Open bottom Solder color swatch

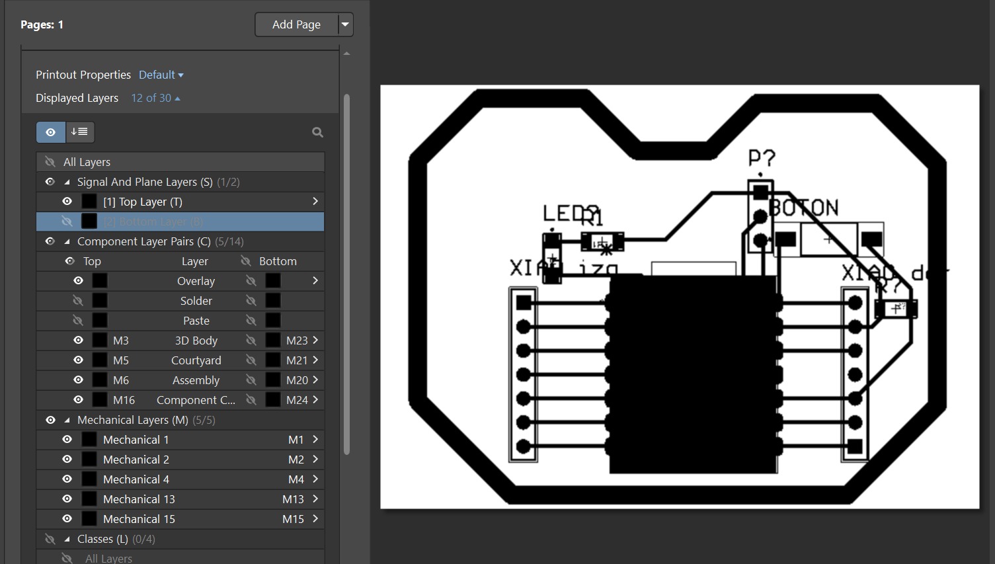pos(273,301)
